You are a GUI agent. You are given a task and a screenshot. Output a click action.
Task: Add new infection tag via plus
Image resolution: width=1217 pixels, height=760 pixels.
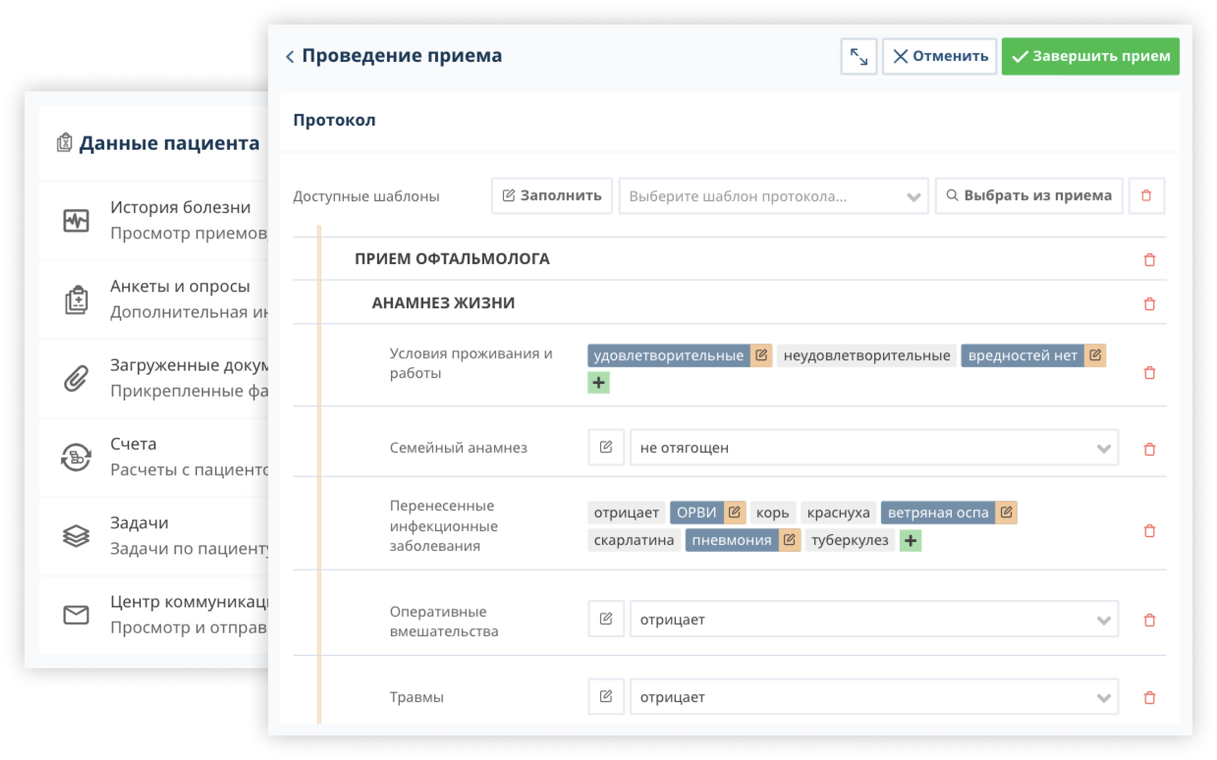click(911, 541)
